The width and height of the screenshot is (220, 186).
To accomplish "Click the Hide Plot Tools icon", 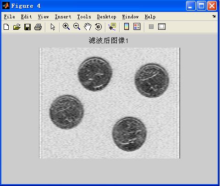I will [x=151, y=27].
